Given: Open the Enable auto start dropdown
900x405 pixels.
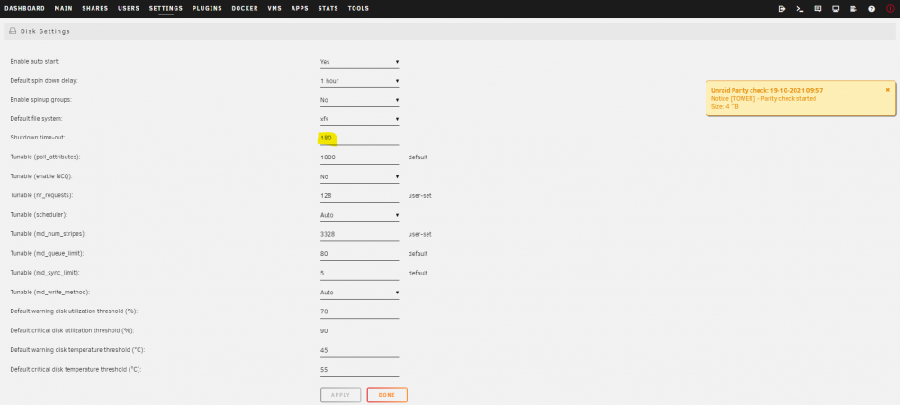Looking at the screenshot, I should pyautogui.click(x=359, y=62).
